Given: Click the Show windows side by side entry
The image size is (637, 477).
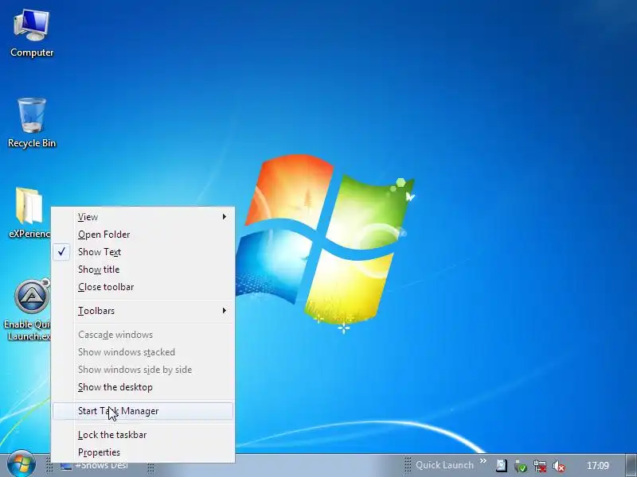Looking at the screenshot, I should (143, 370).
